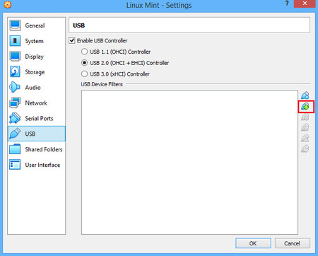The height and width of the screenshot is (256, 318).
Task: Open the System settings category
Action: (x=36, y=41)
